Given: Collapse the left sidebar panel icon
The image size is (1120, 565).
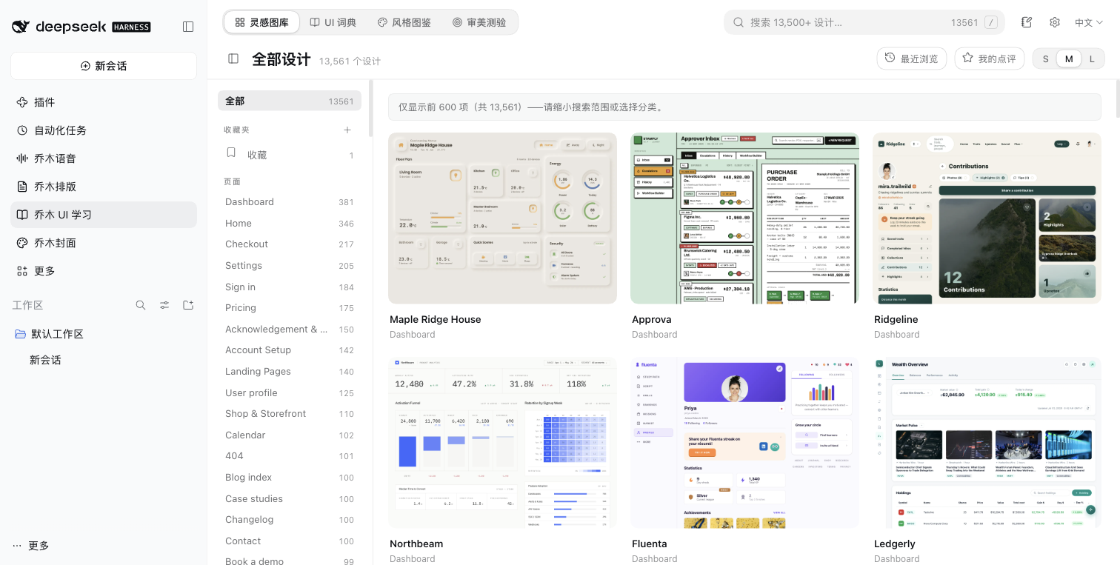Looking at the screenshot, I should pos(188,27).
